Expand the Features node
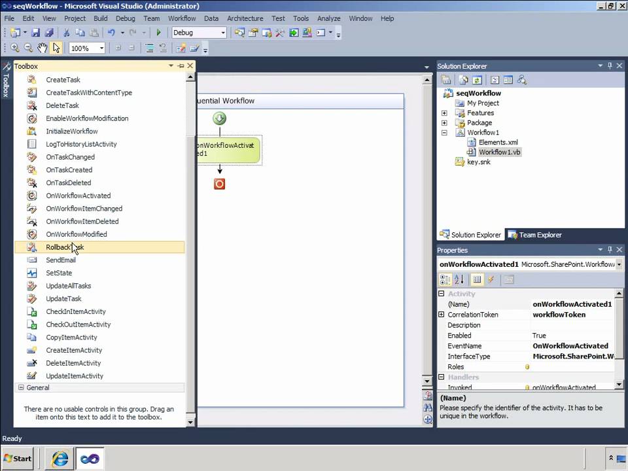 click(x=444, y=113)
